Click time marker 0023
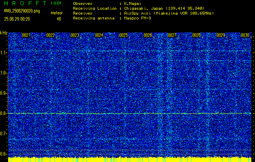 coord(75,35)
